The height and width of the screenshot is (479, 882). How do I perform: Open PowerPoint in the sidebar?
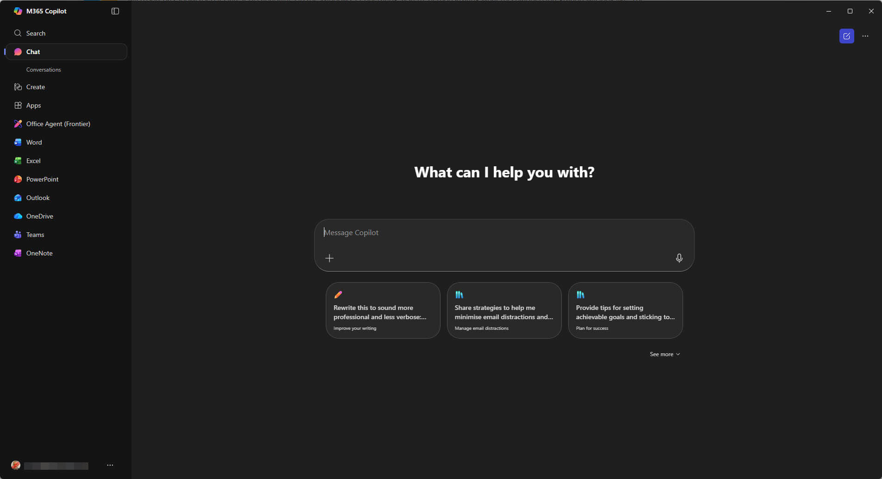coord(42,179)
